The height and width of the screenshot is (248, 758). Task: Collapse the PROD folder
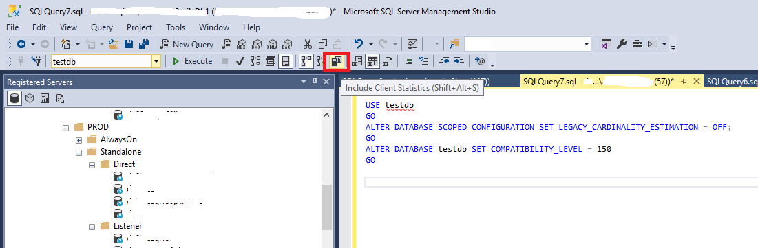(65, 127)
